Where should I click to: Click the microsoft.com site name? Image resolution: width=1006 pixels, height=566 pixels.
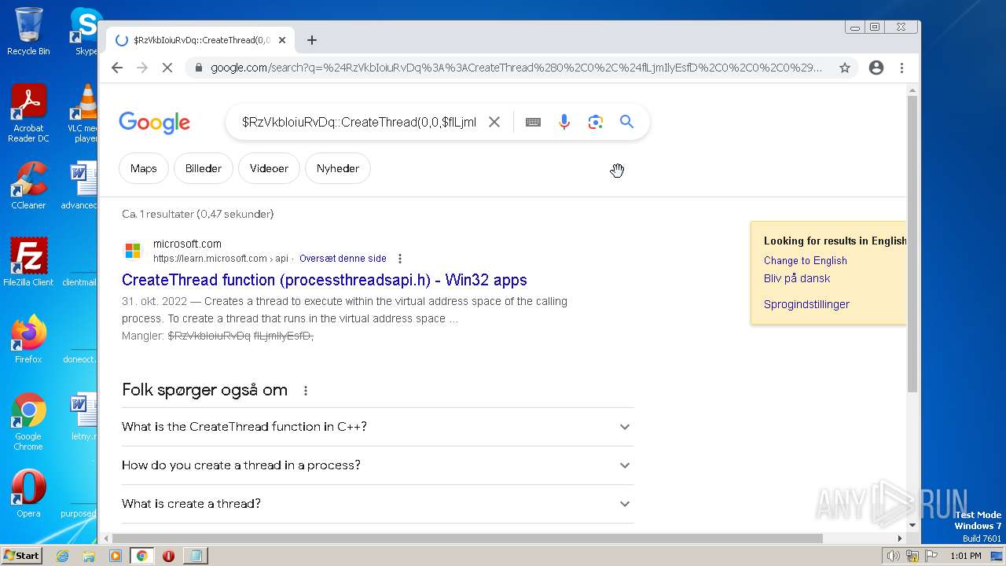(x=187, y=244)
